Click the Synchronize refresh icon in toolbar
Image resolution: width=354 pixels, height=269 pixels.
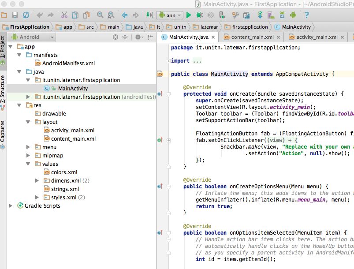[26, 15]
